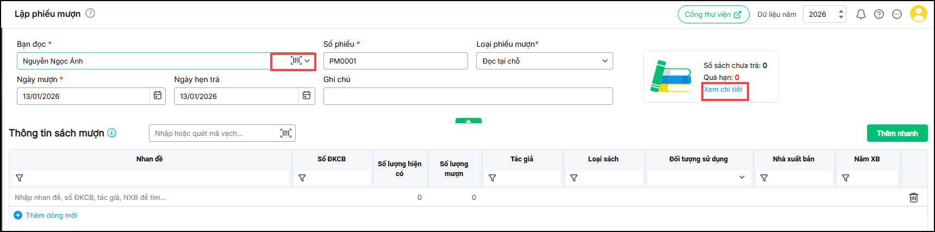Increase the Dữ liệu năm year stepper
Image resolution: width=935 pixels, height=232 pixels.
pyautogui.click(x=841, y=11)
